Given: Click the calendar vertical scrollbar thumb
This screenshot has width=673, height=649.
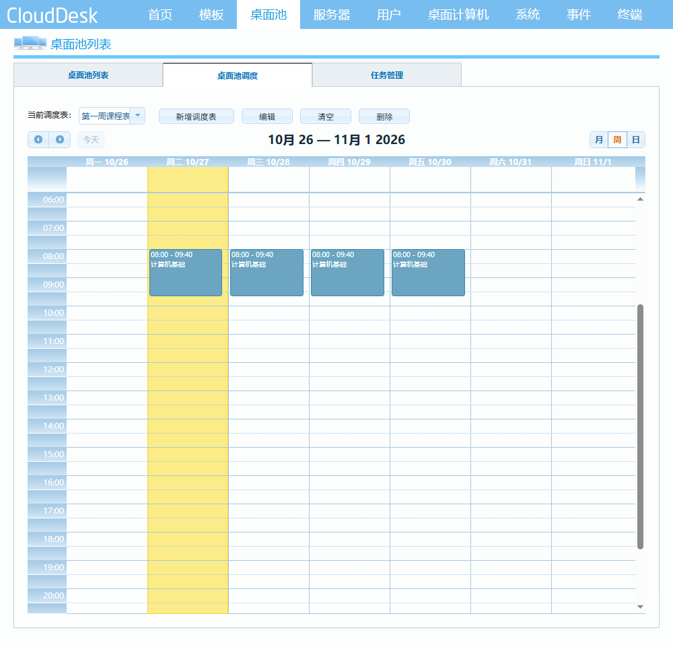Looking at the screenshot, I should (x=641, y=427).
